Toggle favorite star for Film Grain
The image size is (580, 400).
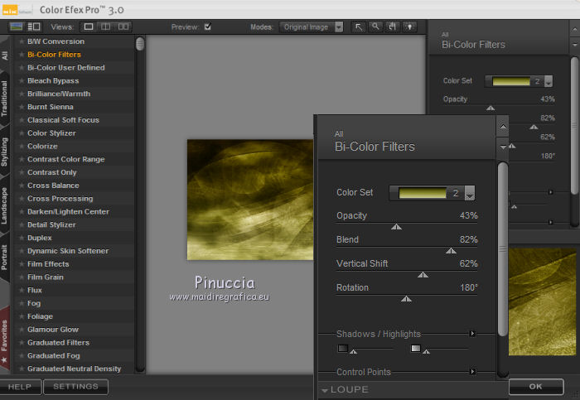point(22,277)
